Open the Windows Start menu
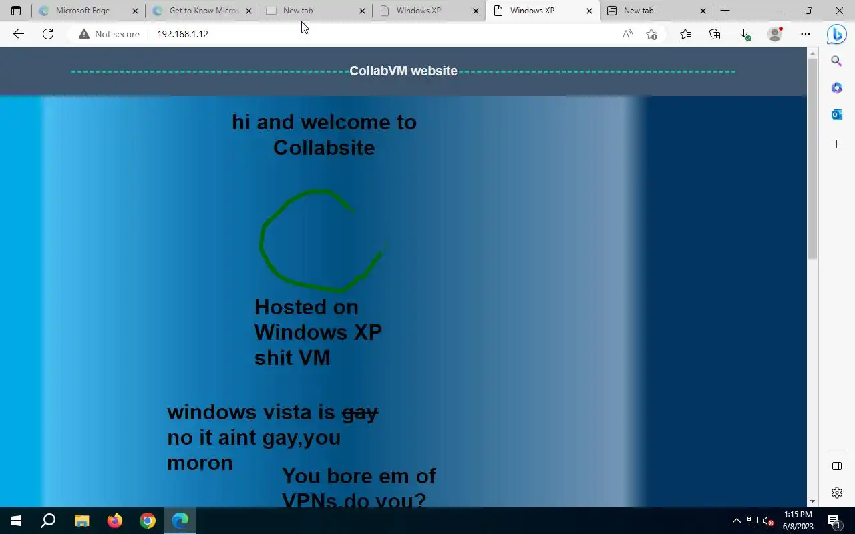The width and height of the screenshot is (855, 534). coord(16,521)
